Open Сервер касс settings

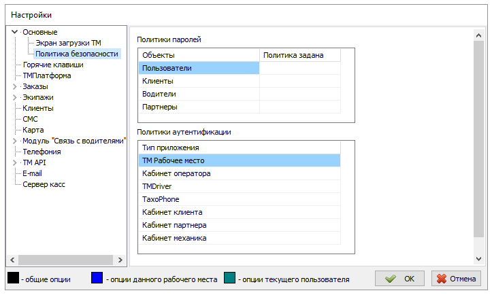coord(44,184)
